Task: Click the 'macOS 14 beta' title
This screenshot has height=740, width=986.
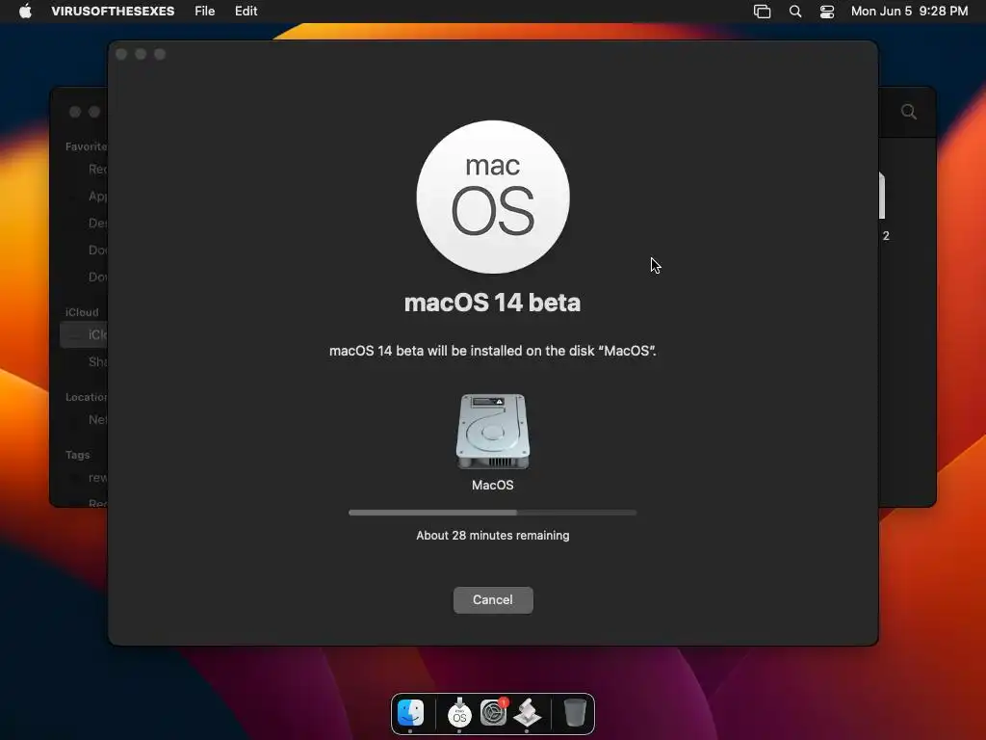Action: pos(492,303)
